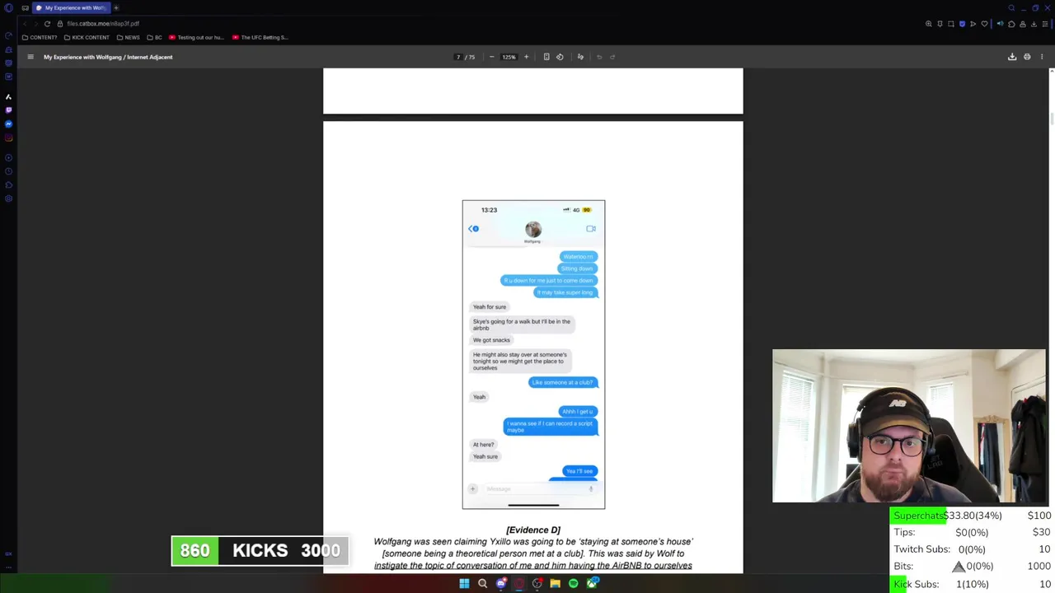Open The UFC Betting S... bookmark
Screen dimensions: 1055x593
[260, 37]
